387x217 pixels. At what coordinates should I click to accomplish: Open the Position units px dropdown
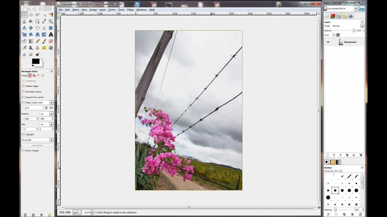click(46, 114)
